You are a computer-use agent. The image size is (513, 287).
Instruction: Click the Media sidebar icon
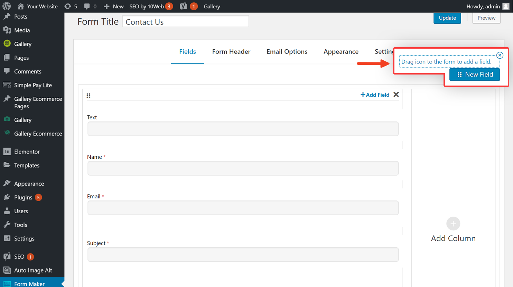pos(7,30)
